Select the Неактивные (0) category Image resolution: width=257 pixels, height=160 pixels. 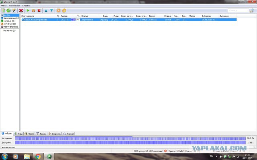pos(10,27)
